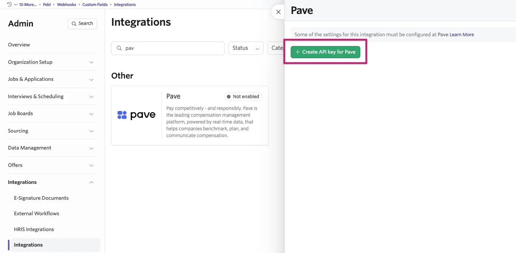Open the Status filter dropdown
This screenshot has height=253, width=516.
246,48
